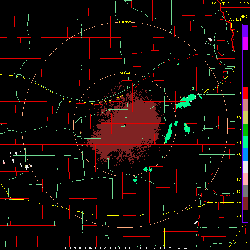This screenshot has width=250, height=250.
Task: Click the WS blue legend swatch
Action: [x=245, y=154]
